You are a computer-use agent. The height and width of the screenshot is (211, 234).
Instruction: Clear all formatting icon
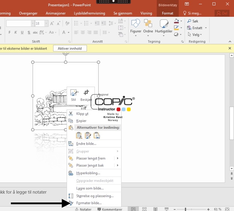67,23
